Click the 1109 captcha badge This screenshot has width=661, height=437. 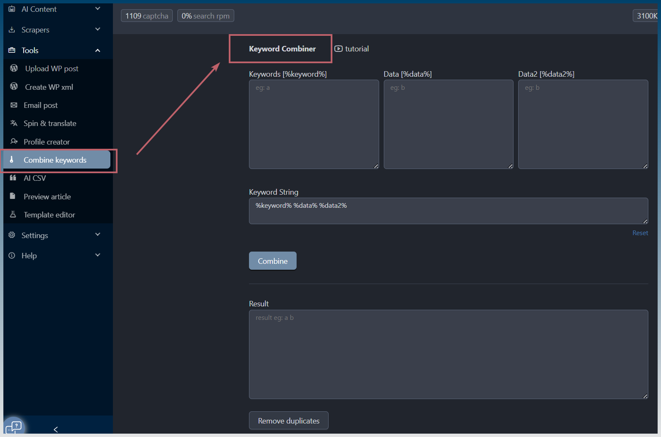[x=147, y=16]
